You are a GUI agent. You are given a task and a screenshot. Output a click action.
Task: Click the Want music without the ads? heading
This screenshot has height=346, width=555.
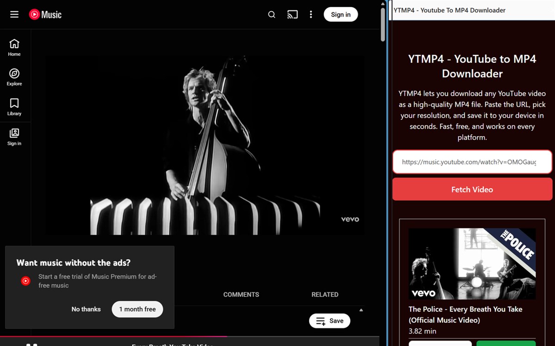(x=74, y=262)
